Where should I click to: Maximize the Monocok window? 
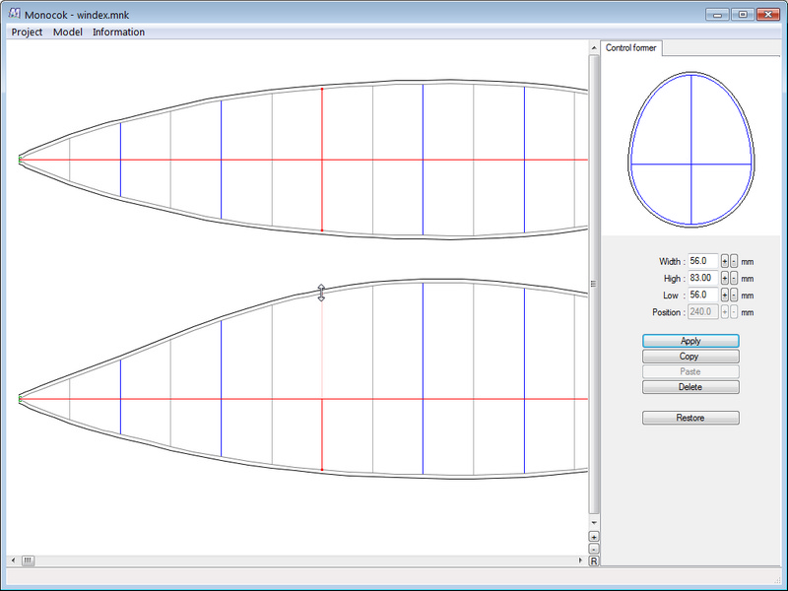click(743, 15)
